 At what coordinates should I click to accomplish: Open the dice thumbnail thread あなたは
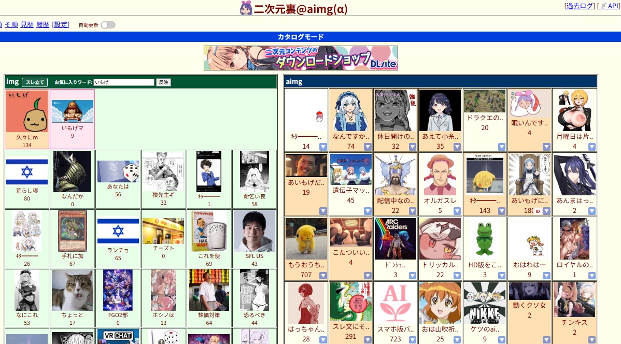point(118,171)
